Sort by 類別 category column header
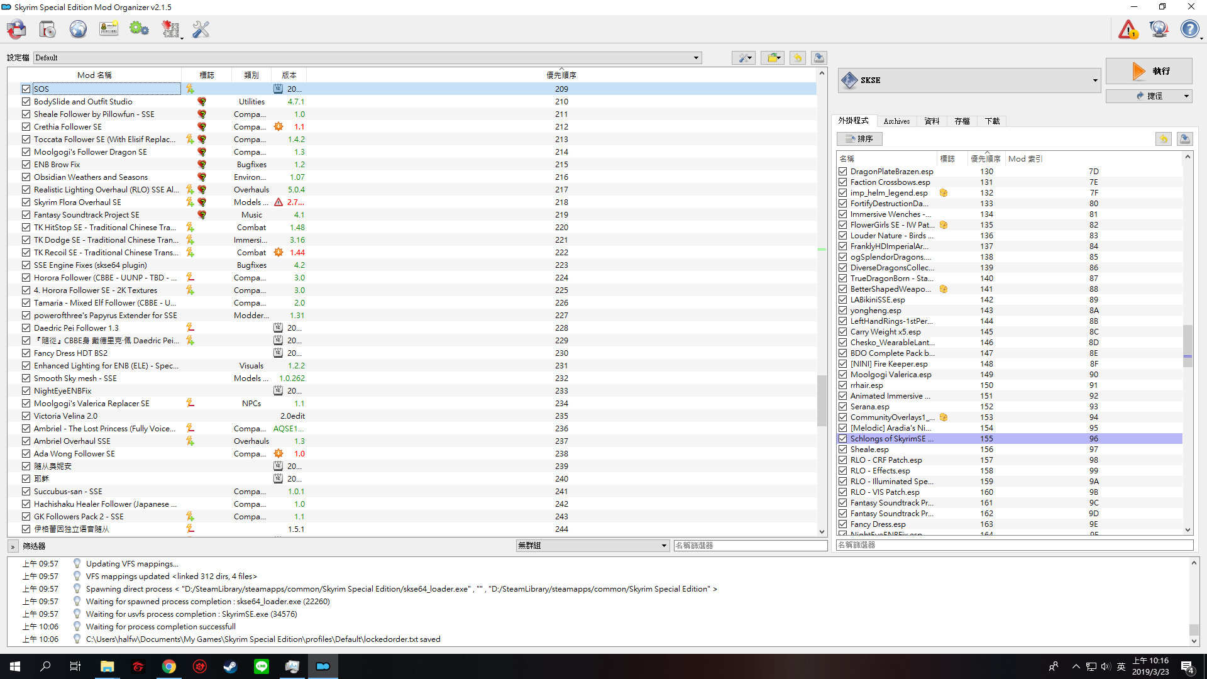This screenshot has width=1207, height=679. point(251,75)
